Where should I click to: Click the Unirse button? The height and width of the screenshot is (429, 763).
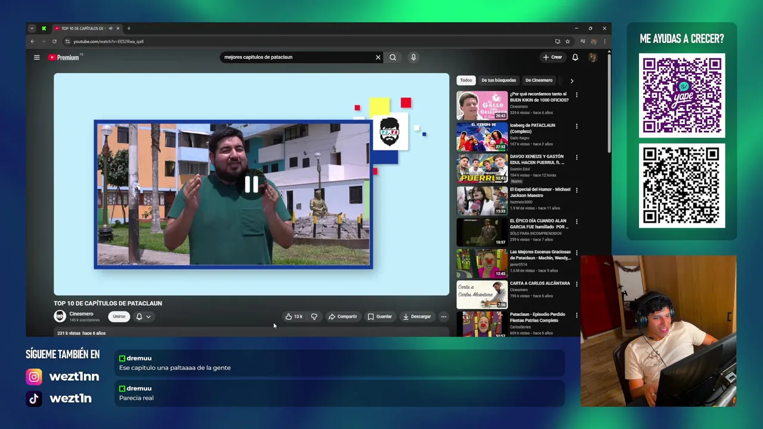119,316
